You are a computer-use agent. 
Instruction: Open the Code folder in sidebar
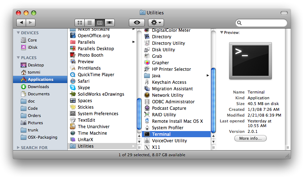coord(40,108)
